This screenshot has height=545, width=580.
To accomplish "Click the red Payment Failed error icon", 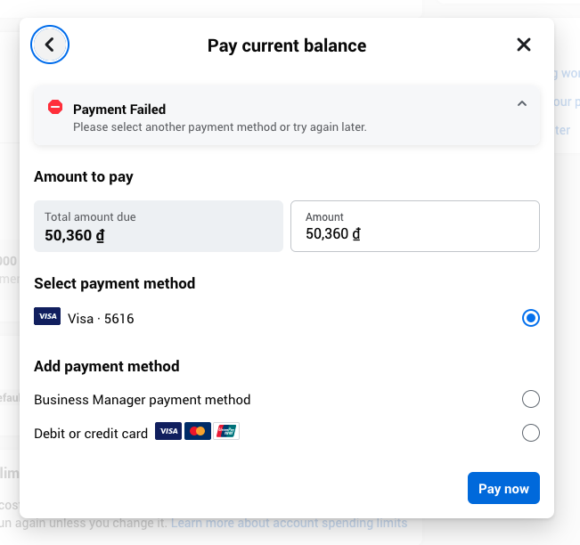I will pyautogui.click(x=55, y=108).
